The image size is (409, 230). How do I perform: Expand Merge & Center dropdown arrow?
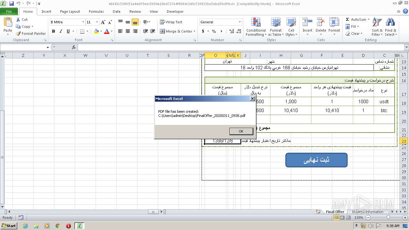195,31
